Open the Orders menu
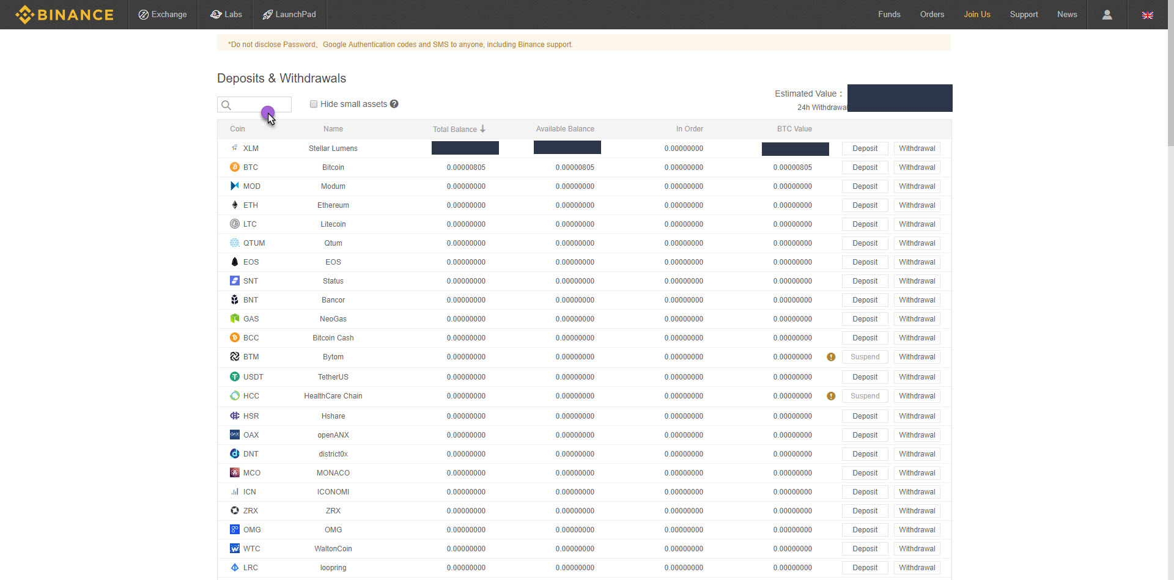This screenshot has width=1174, height=580. [932, 15]
